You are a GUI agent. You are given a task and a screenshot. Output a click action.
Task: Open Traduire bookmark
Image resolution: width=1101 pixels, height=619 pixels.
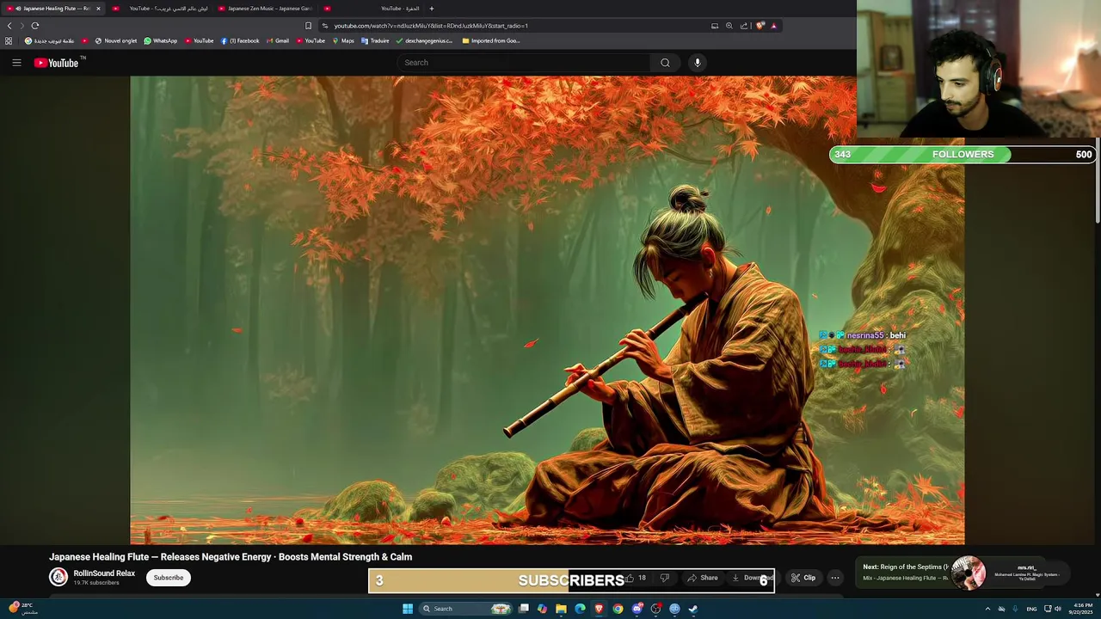point(375,40)
